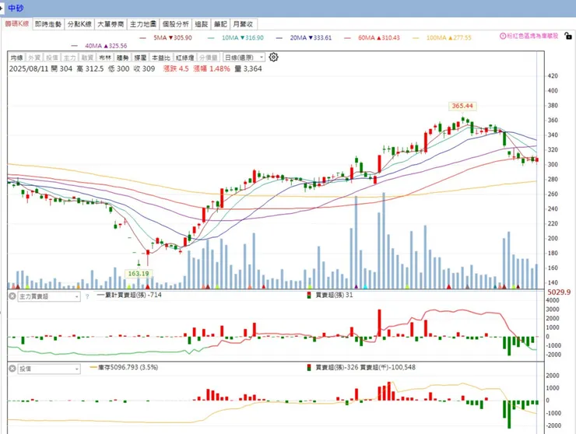Switch to the 分點K線 tab

[79, 24]
